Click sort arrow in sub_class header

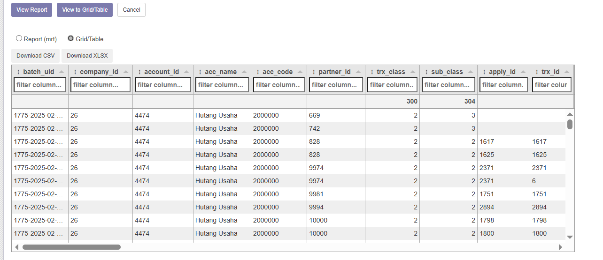471,72
